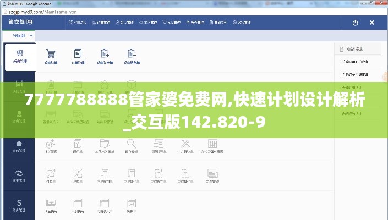The width and height of the screenshot is (388, 220).
Task: Click the magnifying glass inventory query icon
Action: (x=131, y=144)
